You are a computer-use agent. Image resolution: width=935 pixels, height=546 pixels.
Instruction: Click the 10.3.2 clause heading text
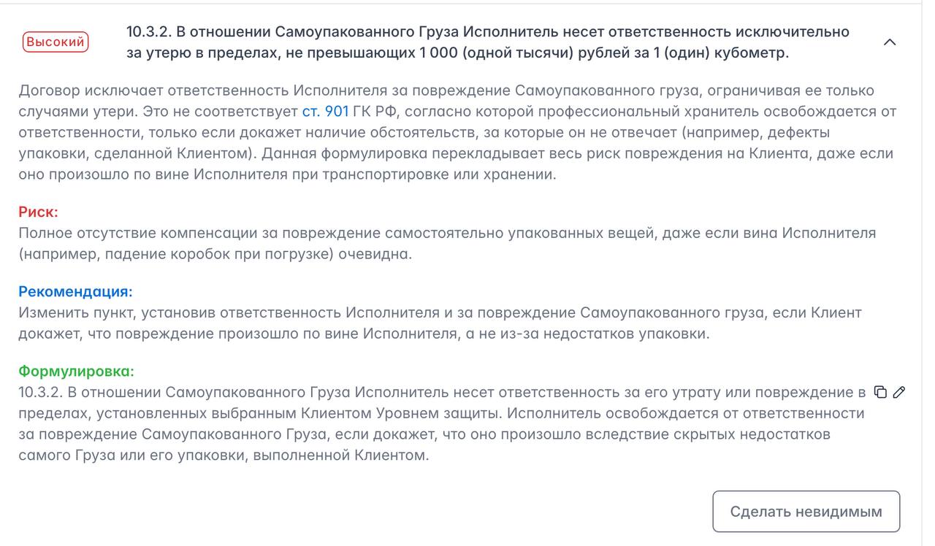(487, 32)
